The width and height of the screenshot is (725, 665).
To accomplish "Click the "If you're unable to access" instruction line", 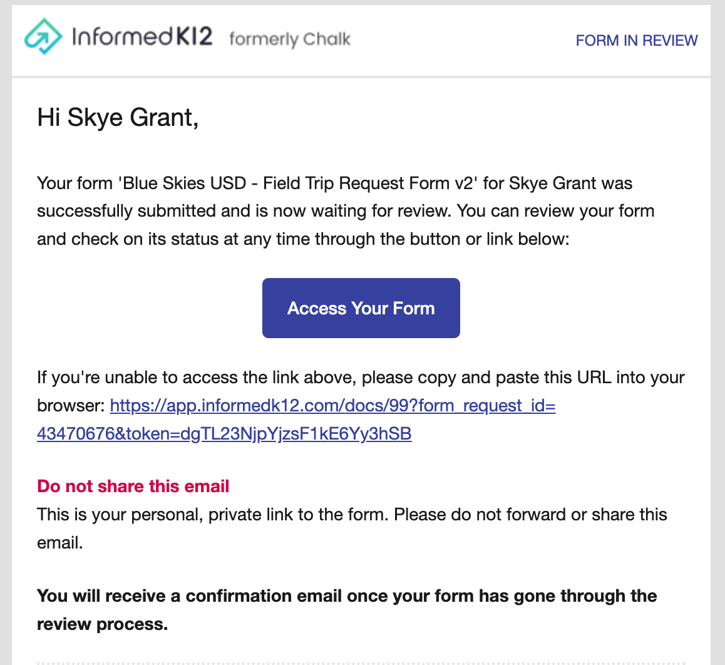I will click(361, 378).
